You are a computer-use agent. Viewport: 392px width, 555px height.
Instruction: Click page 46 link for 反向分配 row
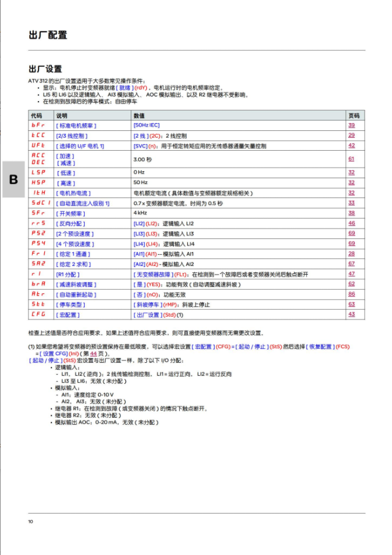(x=351, y=223)
